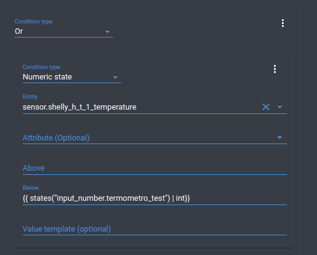Click the nested Condition type label

point(41,67)
